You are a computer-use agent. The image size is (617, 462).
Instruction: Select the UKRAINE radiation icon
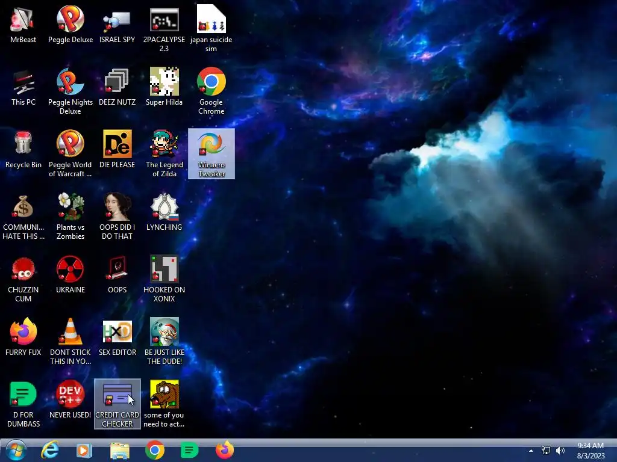(x=70, y=274)
